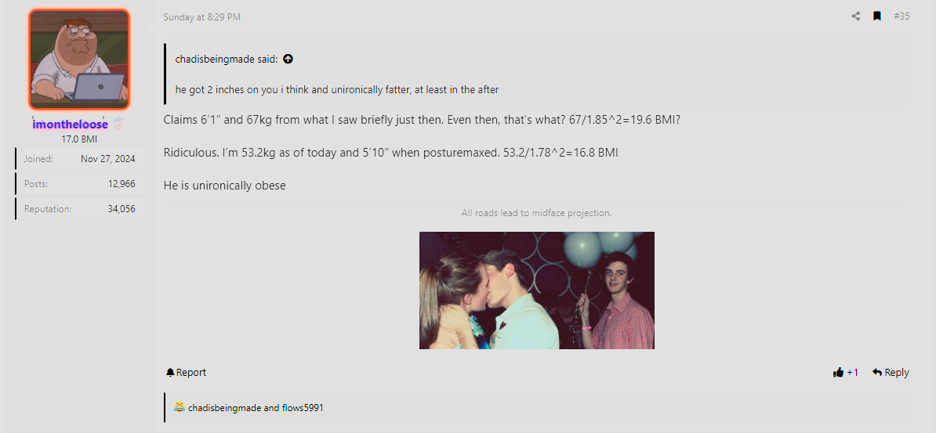The height and width of the screenshot is (433, 936).
Task: Open the signature photo below the post
Action: click(537, 290)
